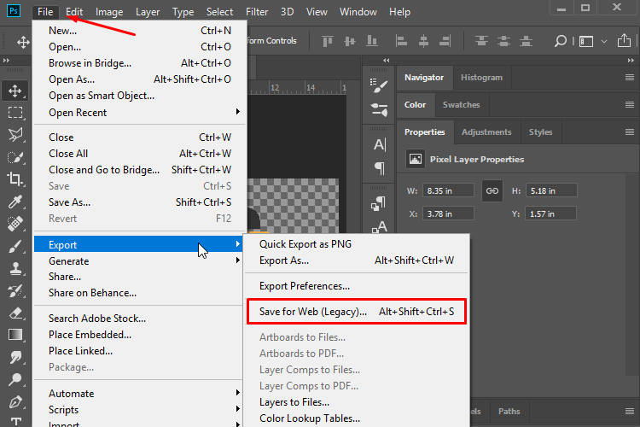Click the X position field 3.78 in
The width and height of the screenshot is (640, 427).
tap(448, 213)
